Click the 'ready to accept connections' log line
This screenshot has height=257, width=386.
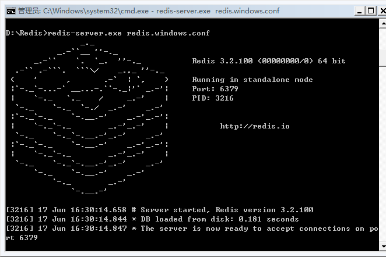pyautogui.click(x=192, y=229)
